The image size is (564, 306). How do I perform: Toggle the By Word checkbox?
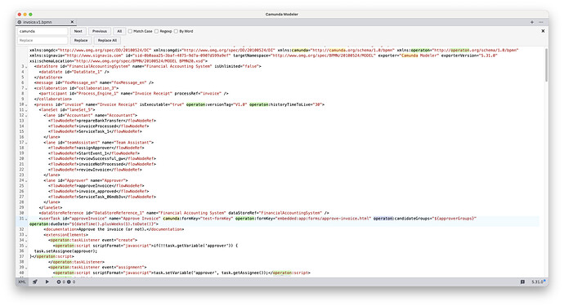point(176,31)
